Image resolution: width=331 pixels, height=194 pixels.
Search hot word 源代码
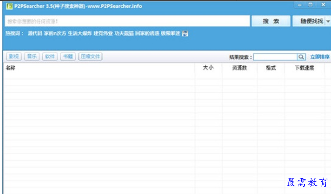[x=35, y=34]
